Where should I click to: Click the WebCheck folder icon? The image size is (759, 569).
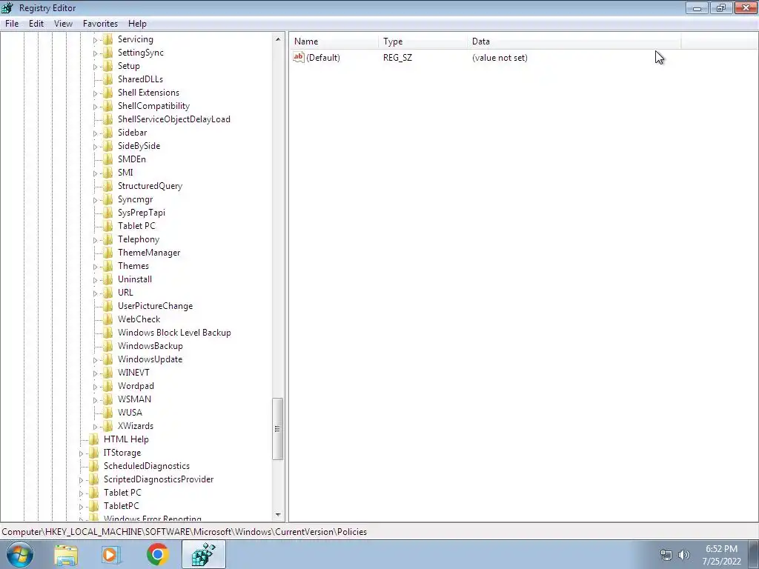point(108,319)
